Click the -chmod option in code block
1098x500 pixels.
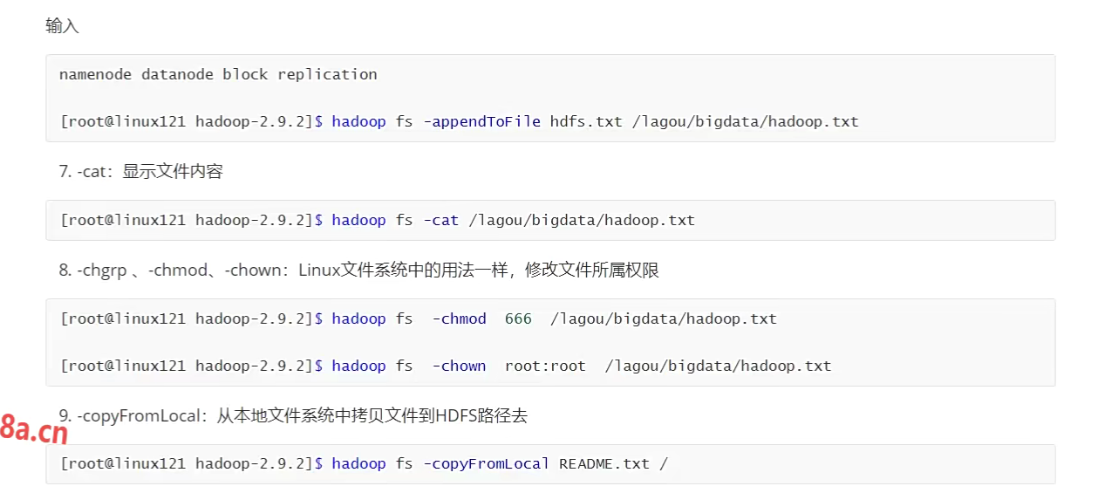pos(459,318)
